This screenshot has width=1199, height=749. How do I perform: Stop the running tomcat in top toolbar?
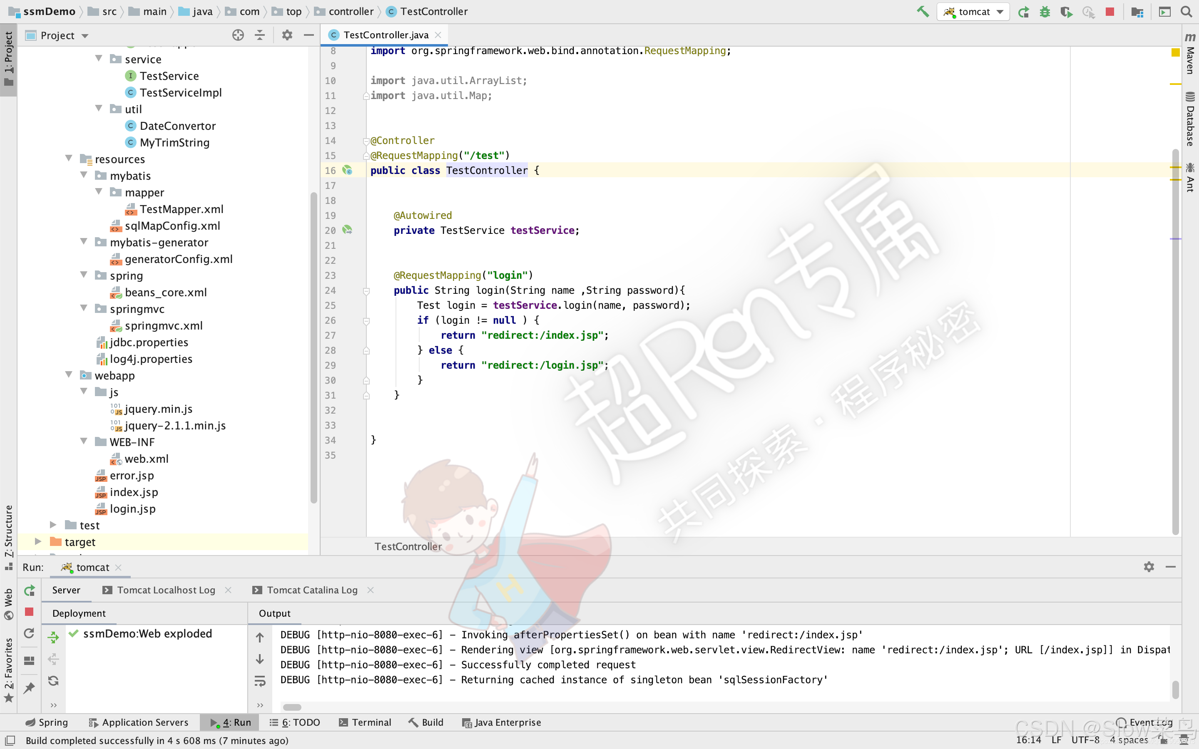click(x=1110, y=11)
